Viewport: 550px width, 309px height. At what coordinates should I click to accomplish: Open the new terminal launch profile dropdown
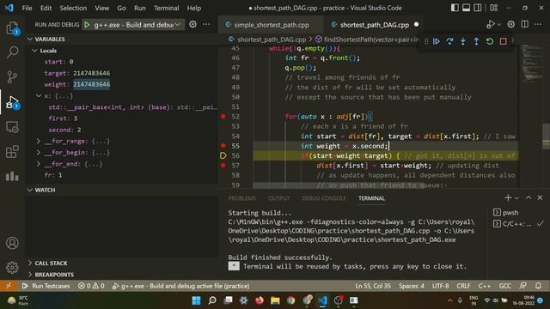click(x=516, y=198)
